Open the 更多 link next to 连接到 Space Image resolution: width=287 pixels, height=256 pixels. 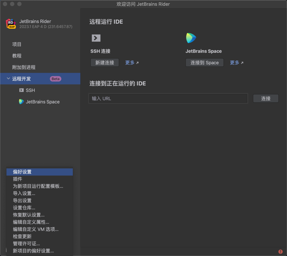coord(237,63)
